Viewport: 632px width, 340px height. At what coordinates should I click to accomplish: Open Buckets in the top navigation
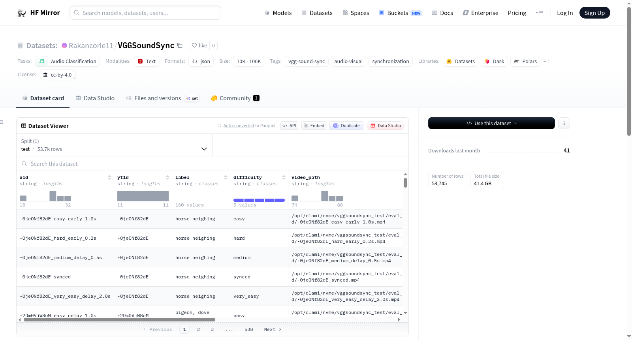(400, 13)
